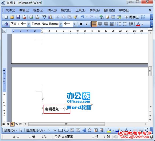Viewport: 155px width, 141px height.
Task: Expand standard toolbar options chevron
Action: 151,17
